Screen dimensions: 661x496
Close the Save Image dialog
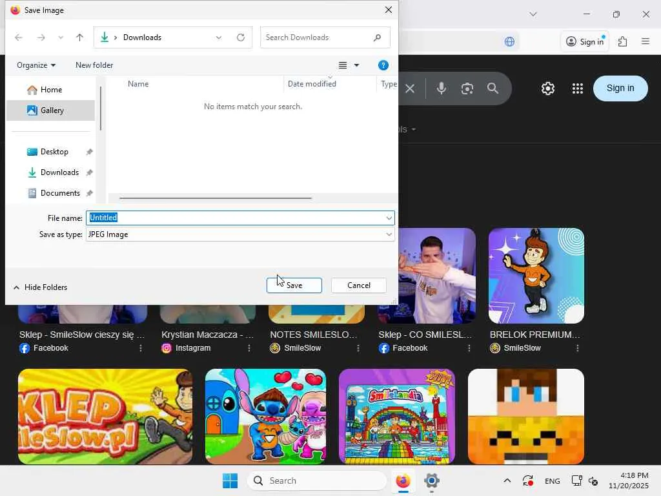pos(388,10)
